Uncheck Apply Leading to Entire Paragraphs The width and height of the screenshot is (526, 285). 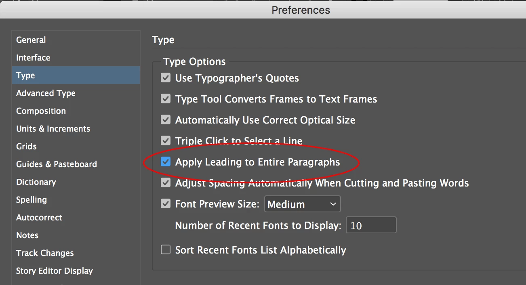click(x=166, y=162)
